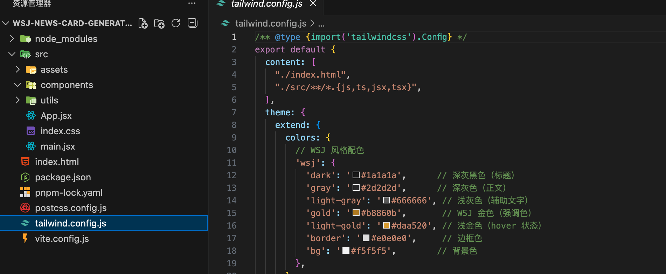Expand the node_modules folder
666x274 pixels.
pyautogui.click(x=12, y=39)
